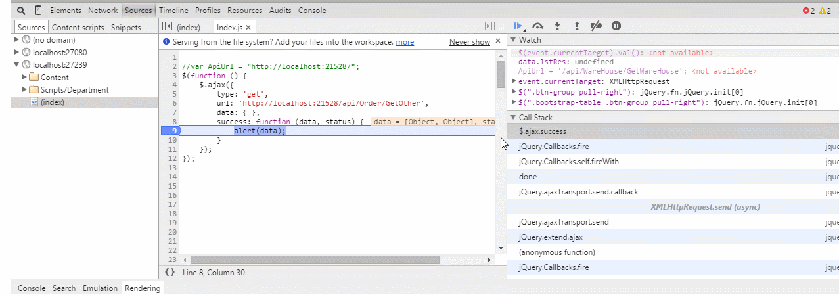The image size is (839, 295).
Task: Click the 'Never show' link
Action: tap(469, 42)
